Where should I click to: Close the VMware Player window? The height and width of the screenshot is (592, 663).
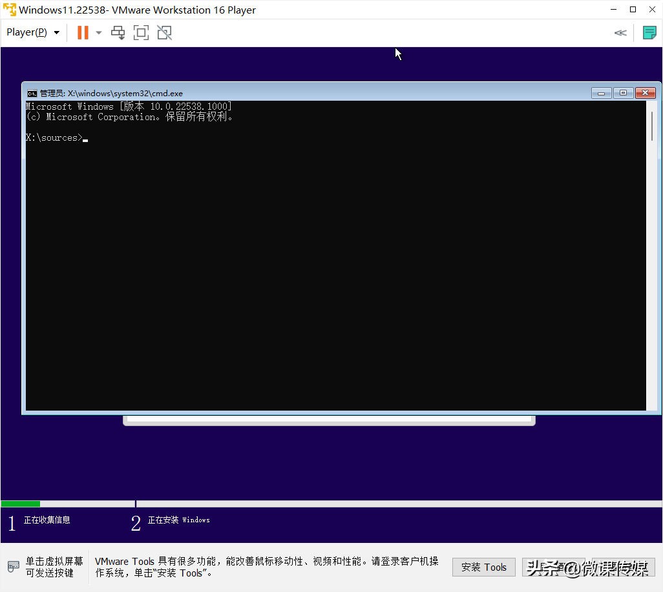click(x=653, y=9)
